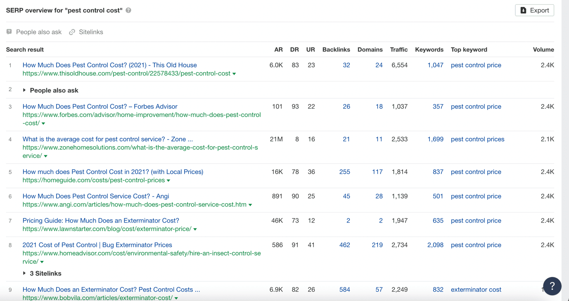Click the chain link icon next to Sitelinks
569x301 pixels.
tap(72, 32)
